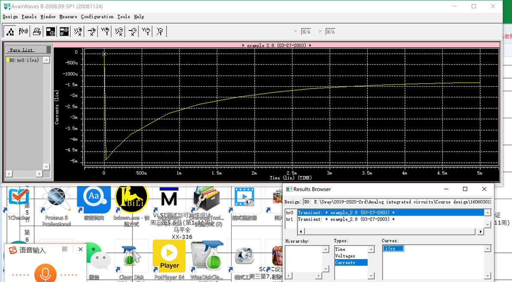The image size is (512, 282).
Task: Click transient list scroll up arrow
Action: click(488, 212)
